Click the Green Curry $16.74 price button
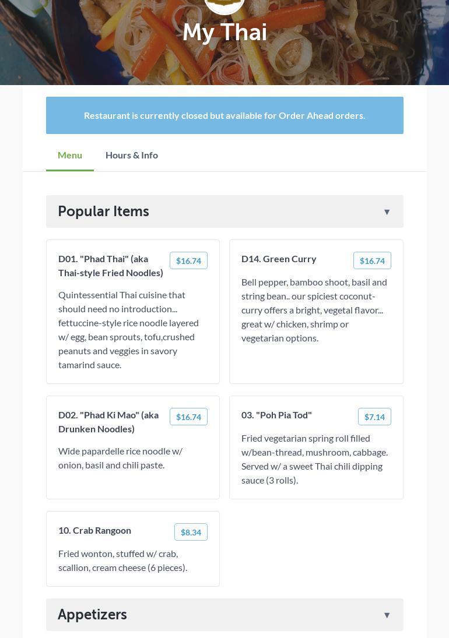Screen dimensions: 449x638 coord(372,261)
